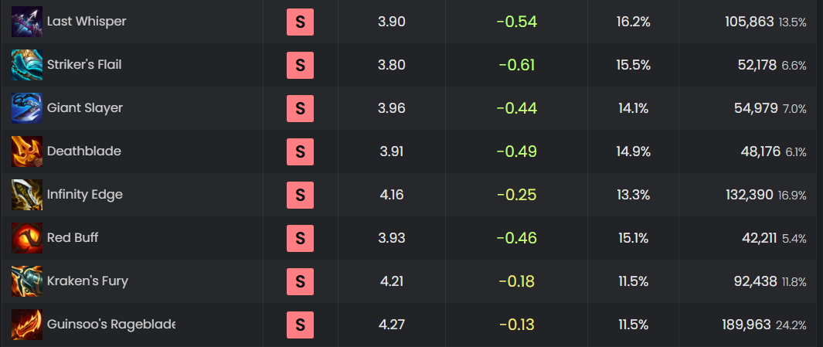Click the Kraken's Fury item icon

click(26, 281)
